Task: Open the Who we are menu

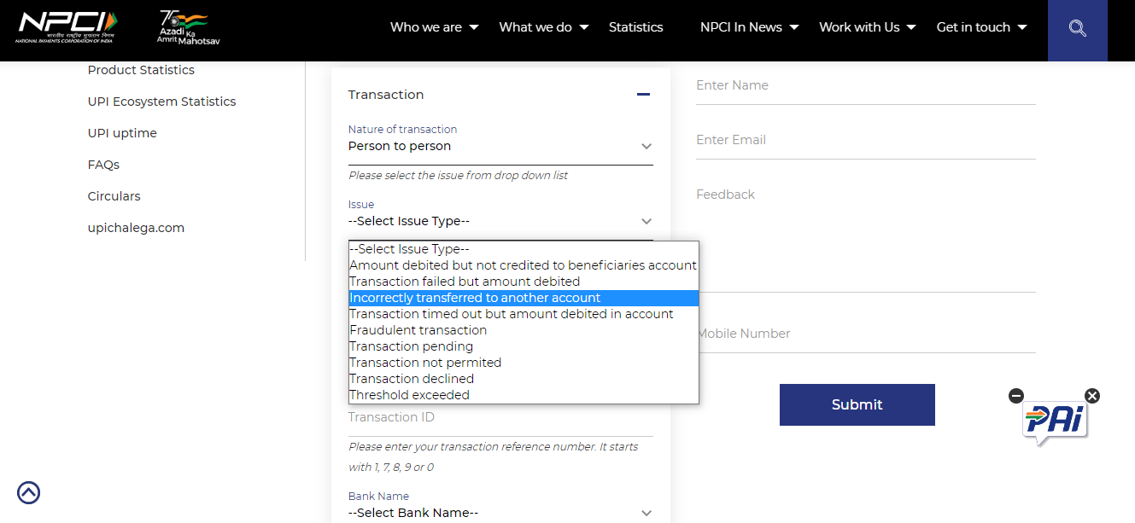Action: pos(434,27)
